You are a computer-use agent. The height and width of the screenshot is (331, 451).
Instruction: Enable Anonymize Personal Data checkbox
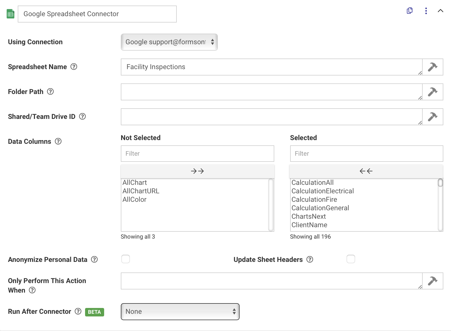click(126, 259)
